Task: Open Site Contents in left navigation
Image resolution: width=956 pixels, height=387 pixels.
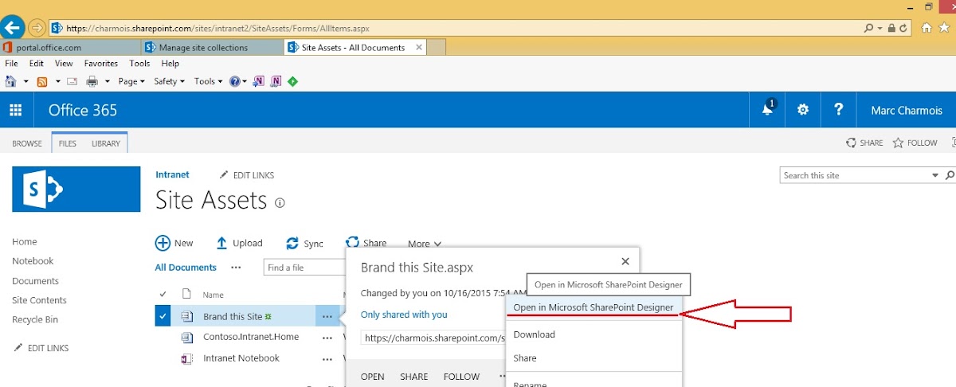Action: 39,300
